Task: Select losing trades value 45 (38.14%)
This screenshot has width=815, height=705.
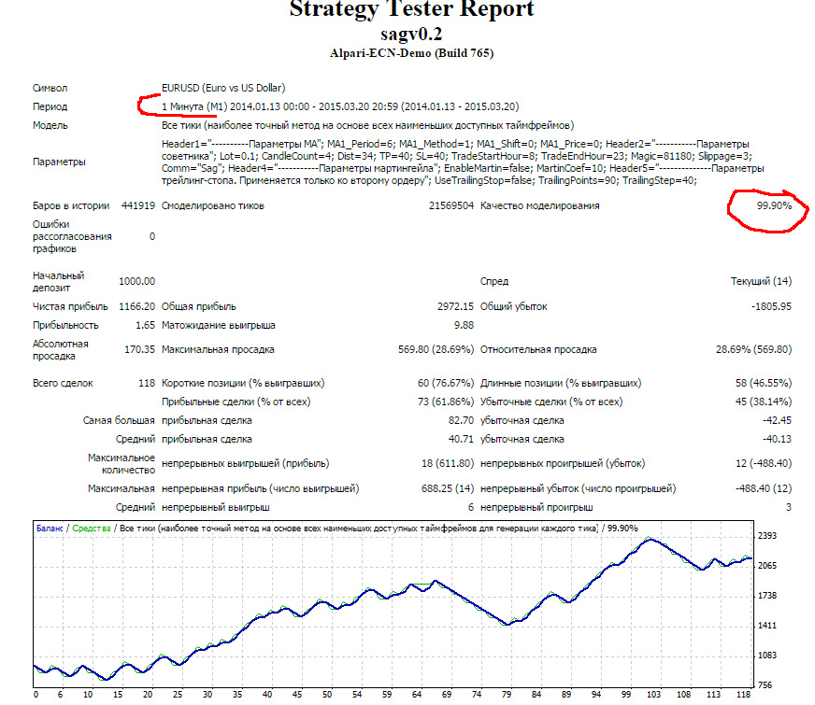Action: 764,402
